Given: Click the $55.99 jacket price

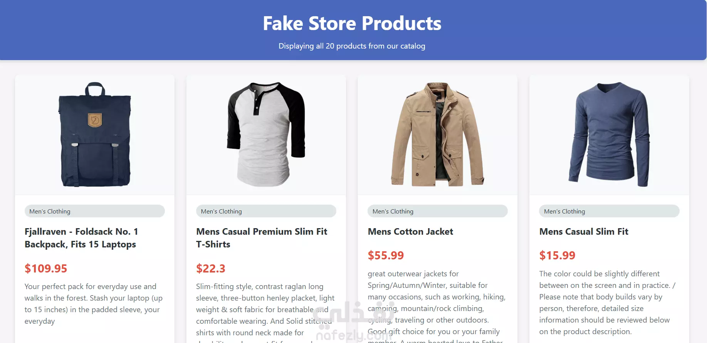Looking at the screenshot, I should pos(386,255).
